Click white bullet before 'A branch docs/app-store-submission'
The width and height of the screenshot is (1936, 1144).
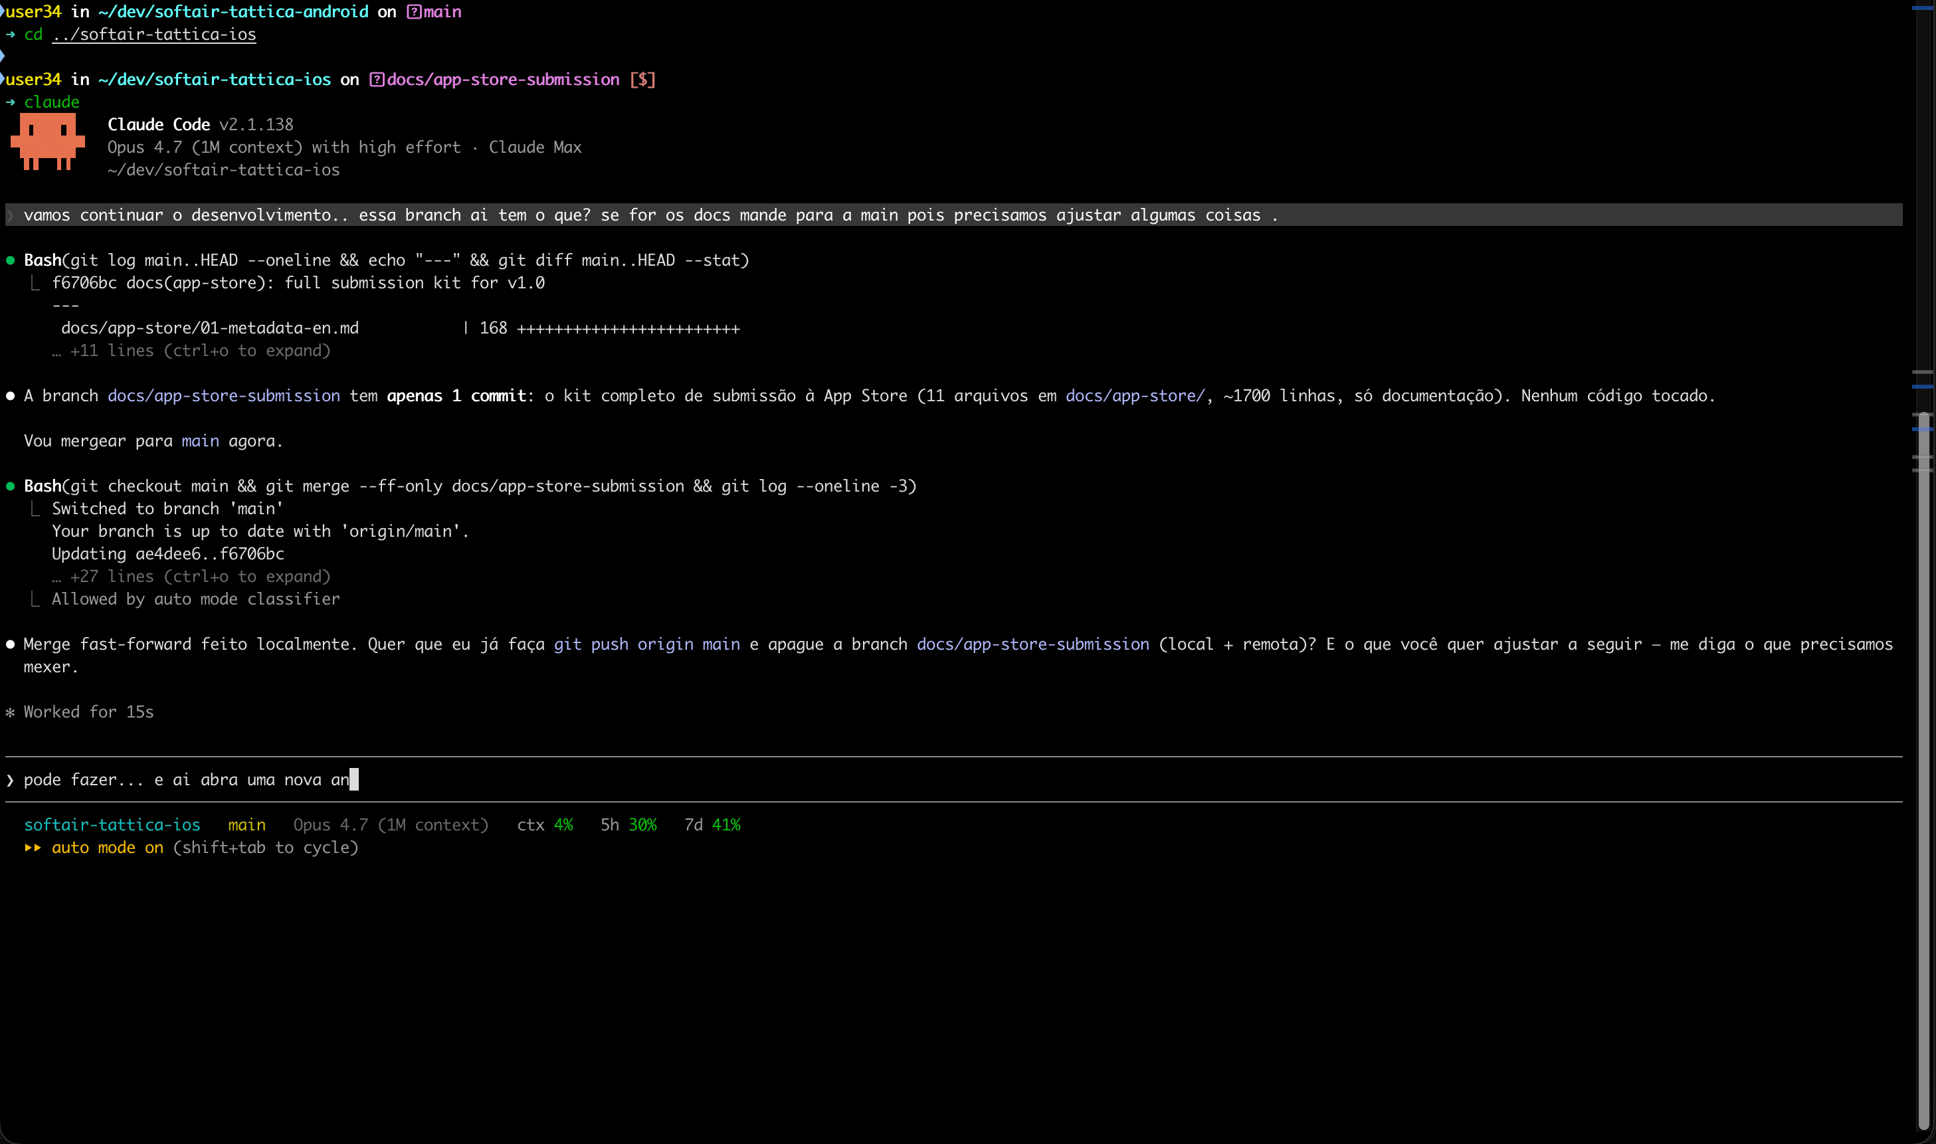coord(11,395)
